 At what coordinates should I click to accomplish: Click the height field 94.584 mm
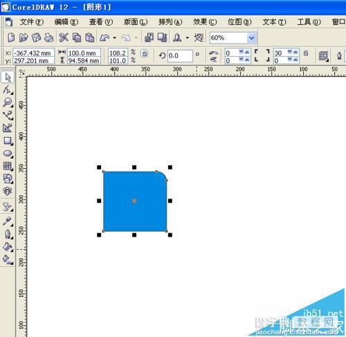[84, 60]
